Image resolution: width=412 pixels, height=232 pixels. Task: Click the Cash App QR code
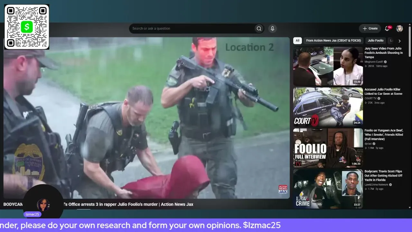coord(27,27)
